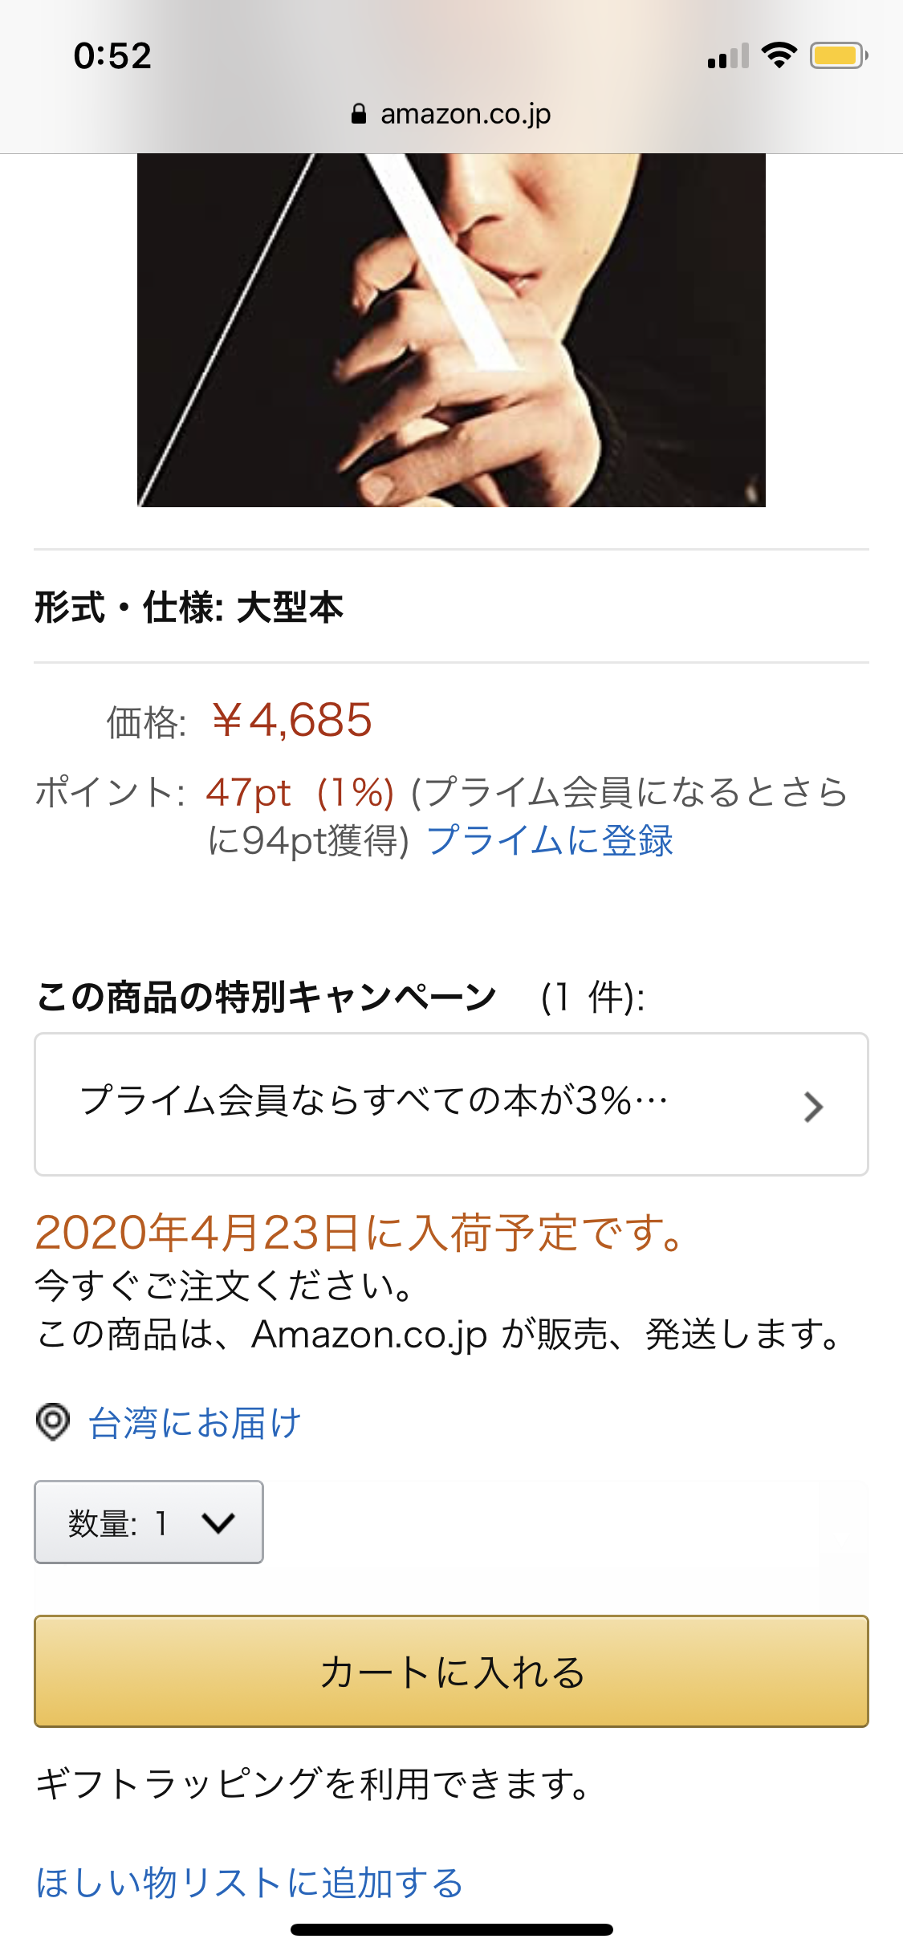
Task: Tap the product cover image
Action: [451, 330]
